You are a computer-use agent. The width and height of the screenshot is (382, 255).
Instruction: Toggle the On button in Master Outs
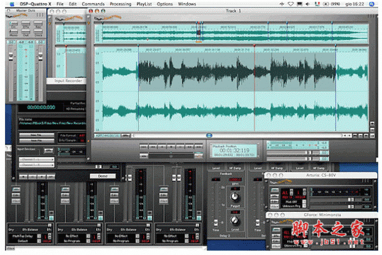coord(13,23)
